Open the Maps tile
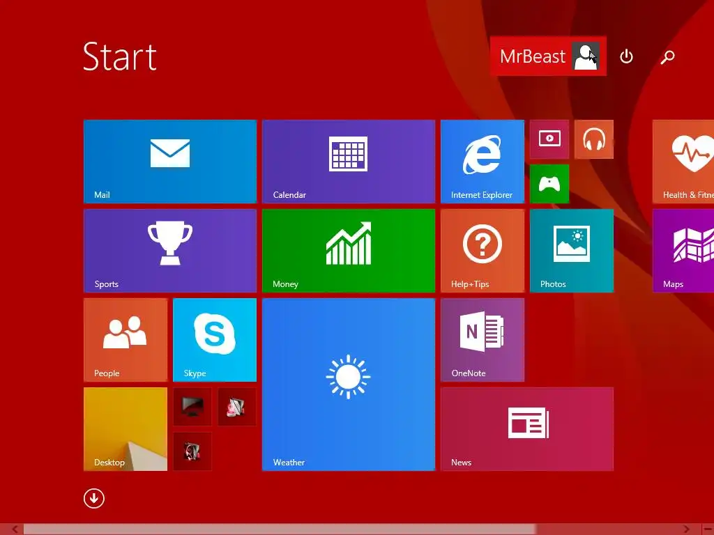714x535 pixels. (x=683, y=251)
